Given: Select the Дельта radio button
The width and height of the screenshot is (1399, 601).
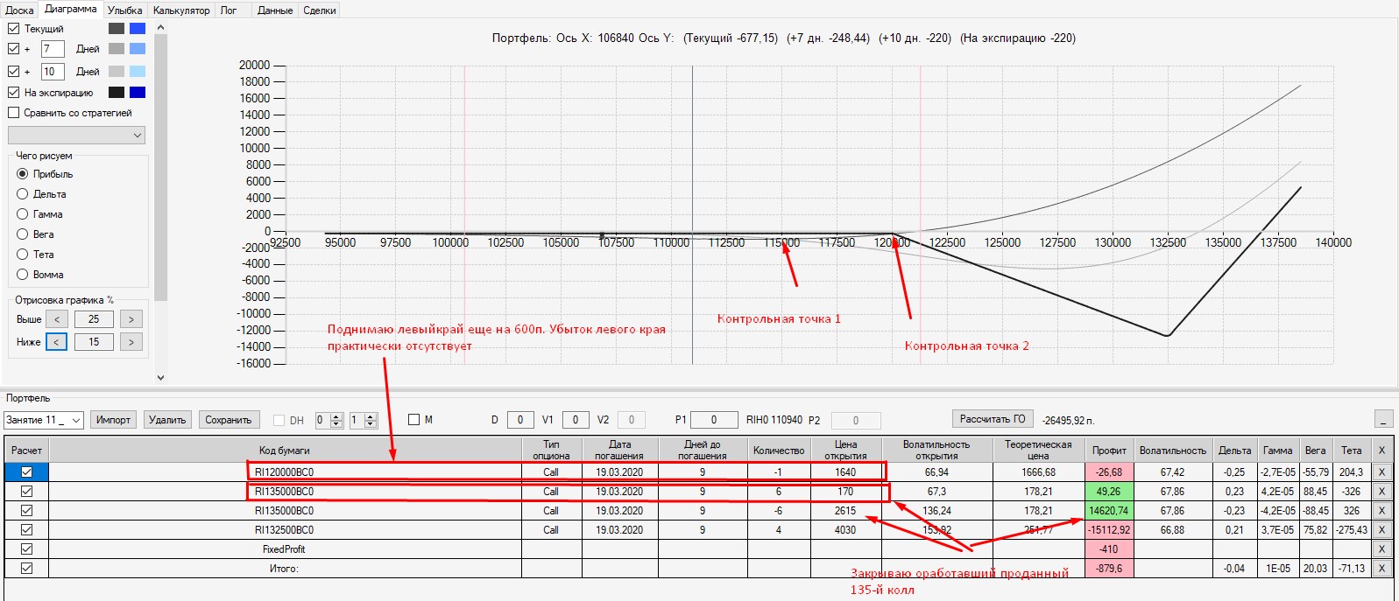Looking at the screenshot, I should [23, 194].
